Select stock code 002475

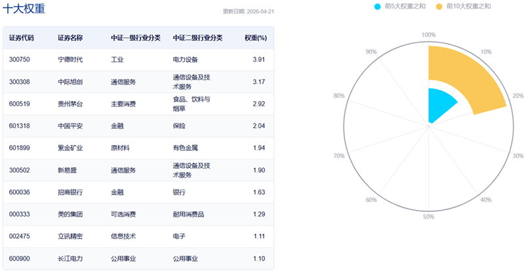click(20, 236)
